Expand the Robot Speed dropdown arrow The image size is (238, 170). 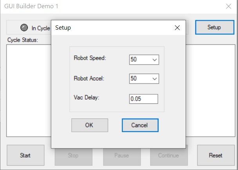tap(154, 60)
